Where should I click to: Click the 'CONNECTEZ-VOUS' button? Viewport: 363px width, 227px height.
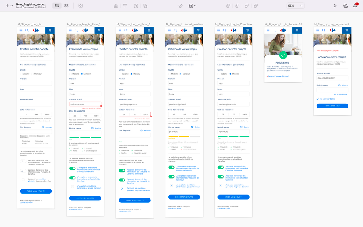[332, 106]
